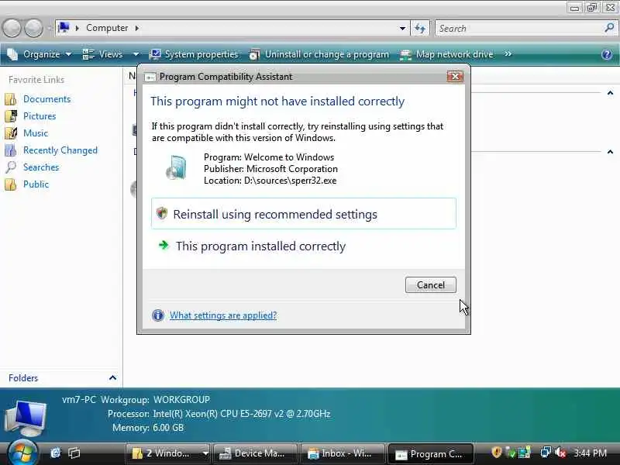The height and width of the screenshot is (465, 620).
Task: Open Recently Changed favorite link
Action: coord(60,150)
